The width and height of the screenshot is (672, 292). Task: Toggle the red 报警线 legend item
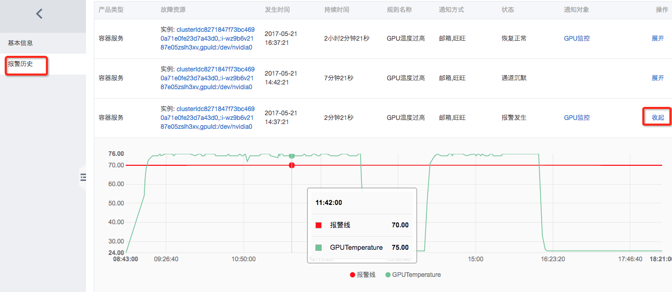[363, 275]
